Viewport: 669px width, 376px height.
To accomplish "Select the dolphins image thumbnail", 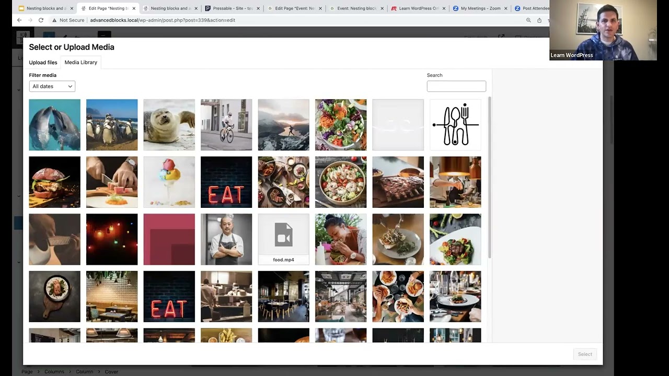I will point(55,125).
